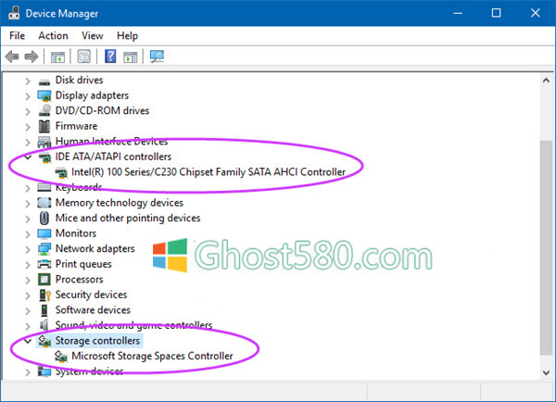This screenshot has height=402, width=556.
Task: Click the Firmware chip icon
Action: [x=44, y=126]
